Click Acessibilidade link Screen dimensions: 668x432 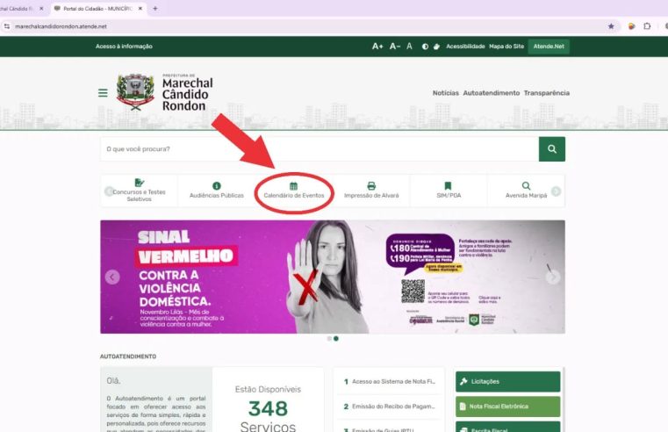[465, 47]
